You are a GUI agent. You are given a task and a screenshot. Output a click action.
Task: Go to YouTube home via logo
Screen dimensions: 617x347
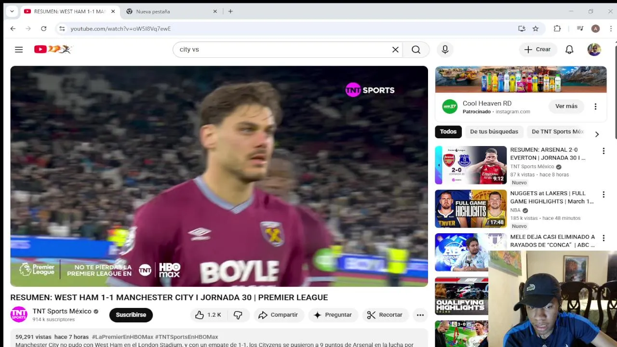click(x=53, y=49)
